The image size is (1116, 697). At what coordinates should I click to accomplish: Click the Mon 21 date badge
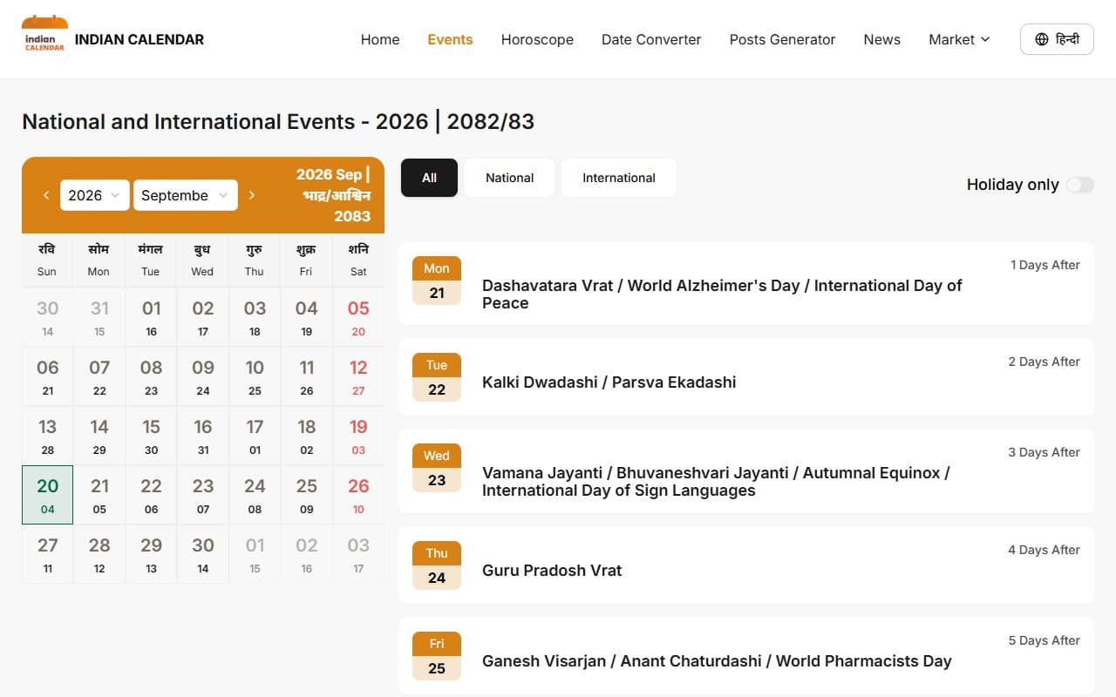pos(437,281)
